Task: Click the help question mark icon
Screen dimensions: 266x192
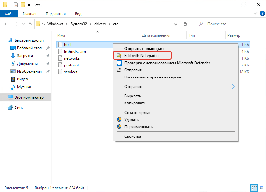Action: 262,14
